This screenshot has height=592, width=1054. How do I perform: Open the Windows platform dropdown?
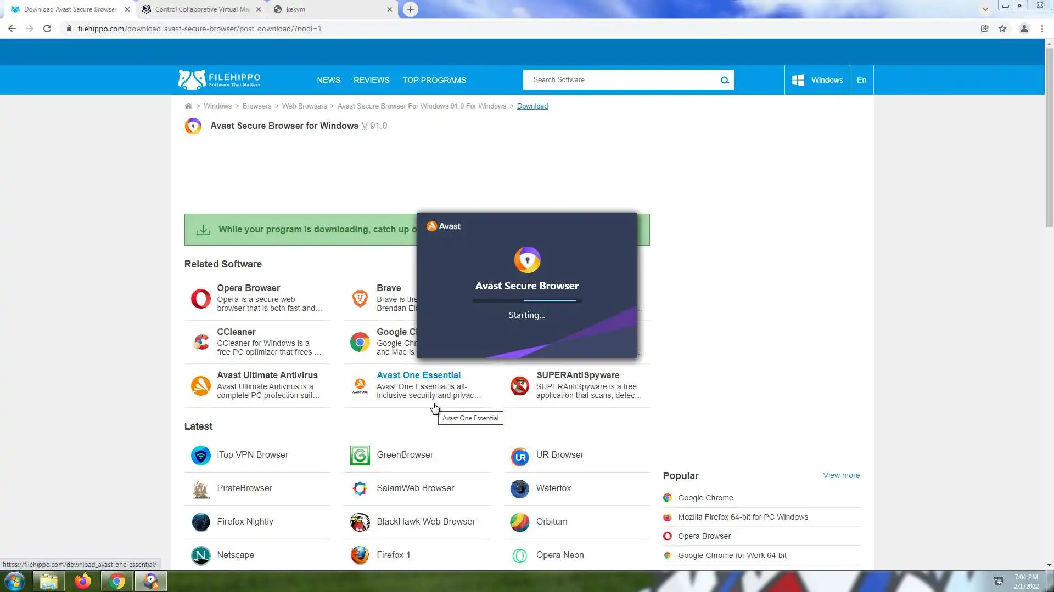tap(817, 80)
